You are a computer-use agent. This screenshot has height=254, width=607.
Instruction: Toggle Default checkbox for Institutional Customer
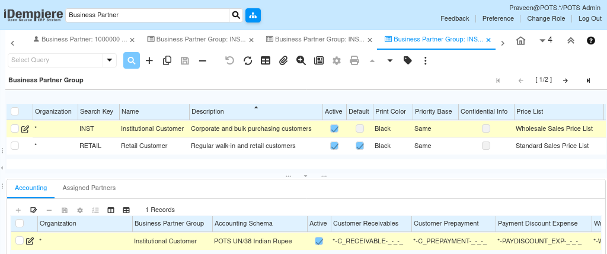360,128
